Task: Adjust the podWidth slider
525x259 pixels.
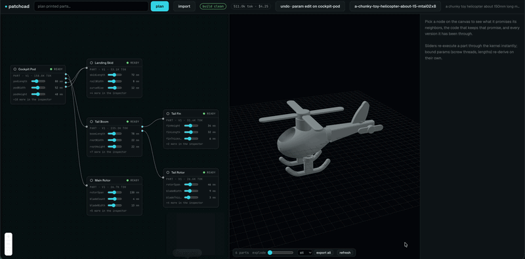Action: (38, 88)
